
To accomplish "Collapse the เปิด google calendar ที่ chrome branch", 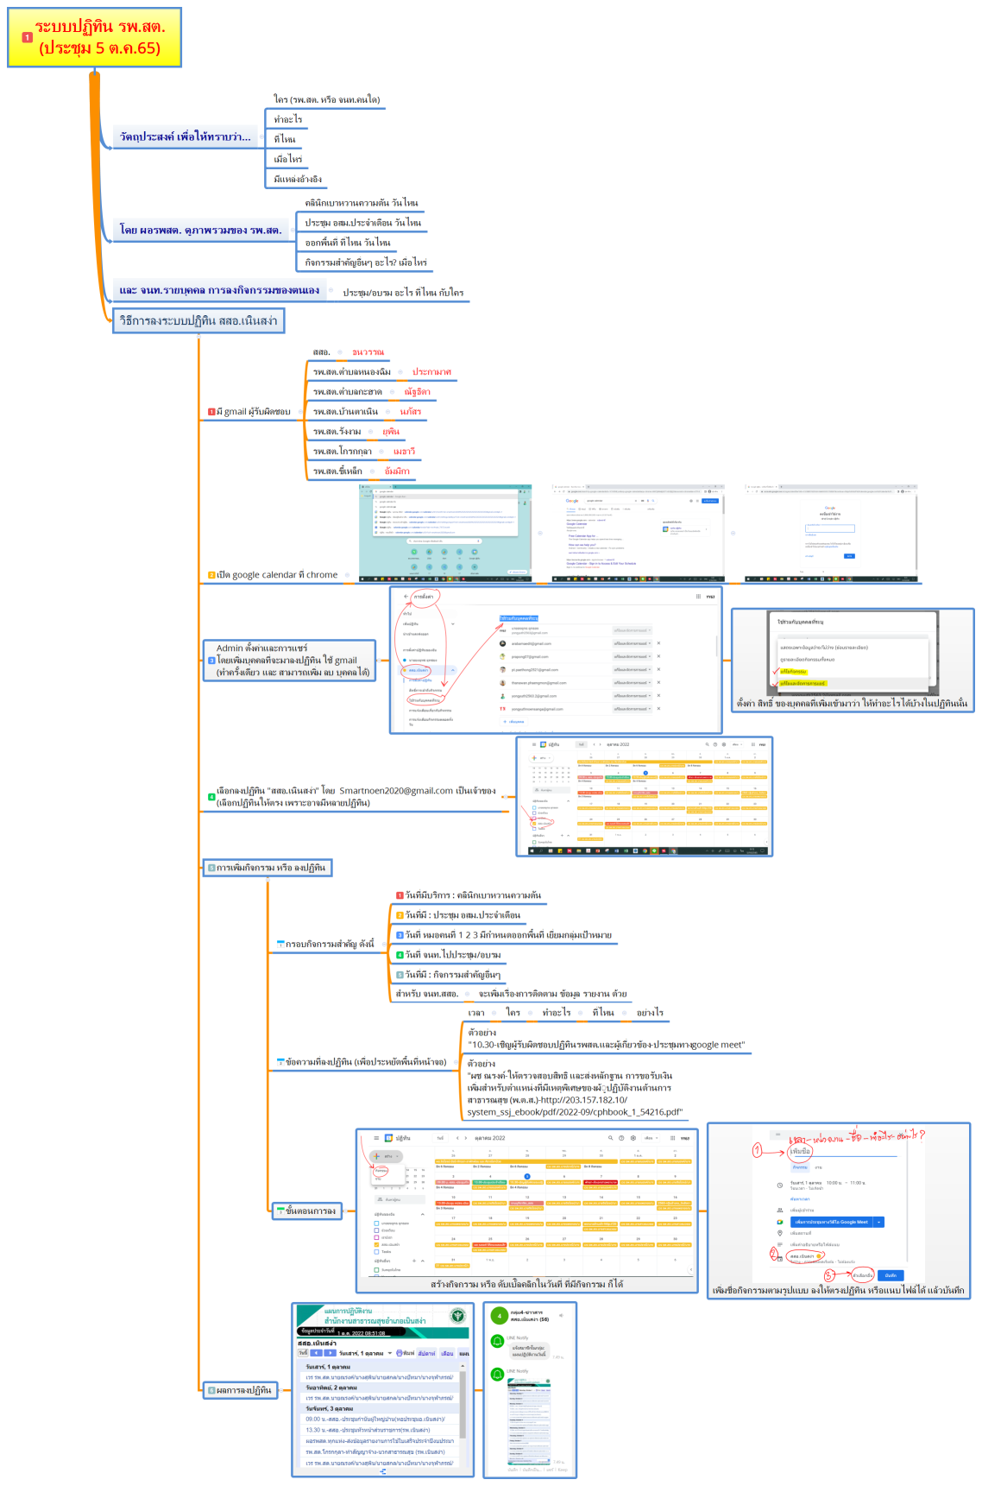I will coord(347,575).
